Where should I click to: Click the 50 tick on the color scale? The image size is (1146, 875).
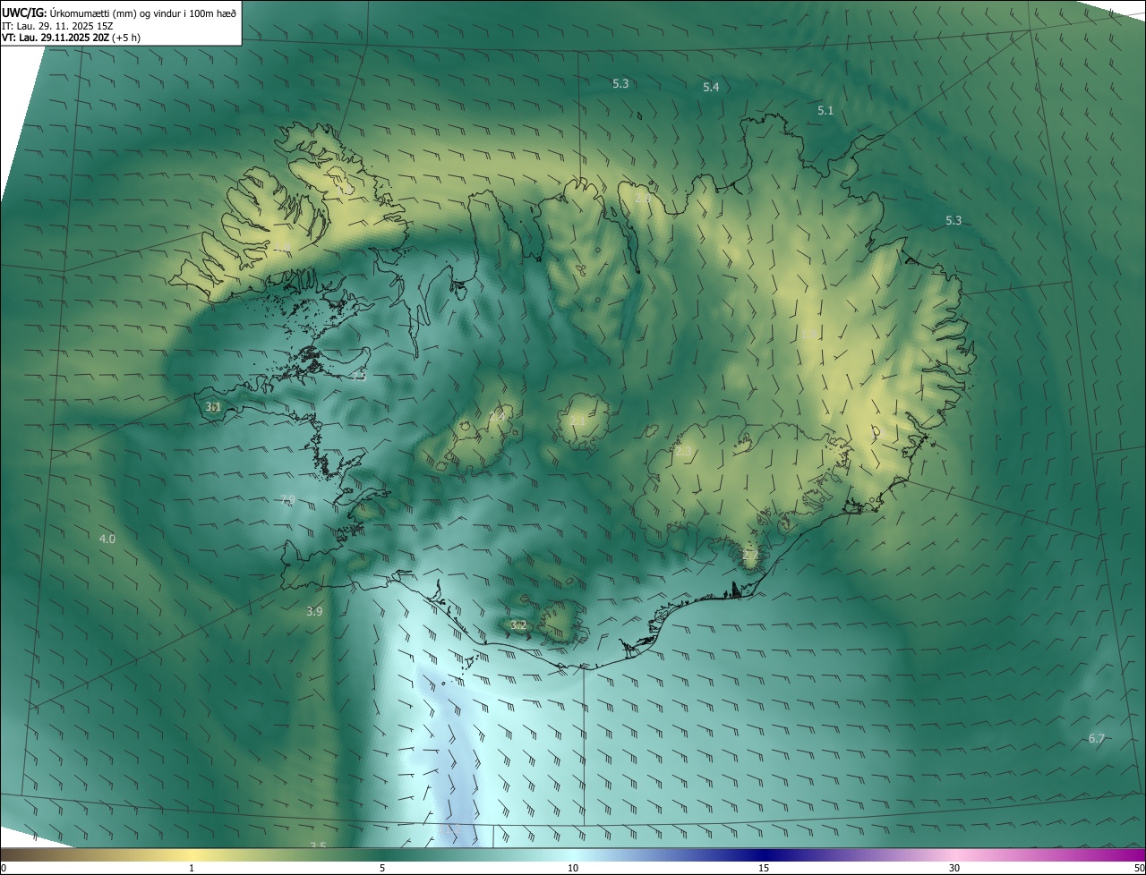1140,868
